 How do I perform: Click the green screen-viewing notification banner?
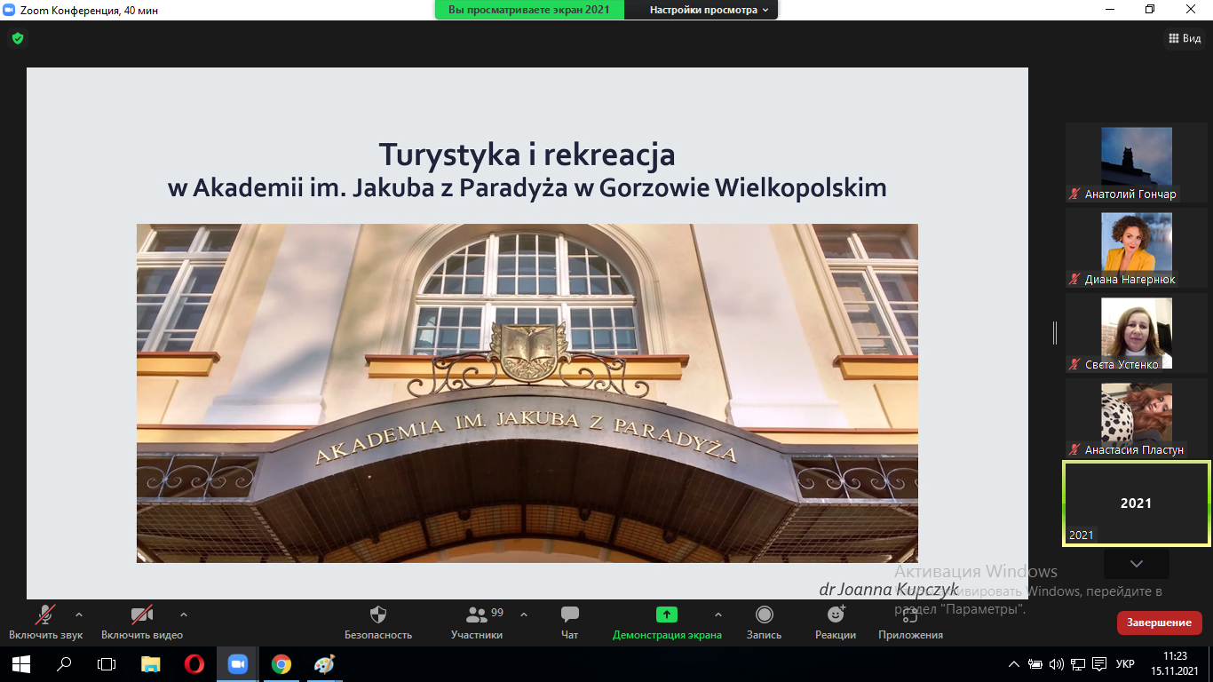coord(529,10)
